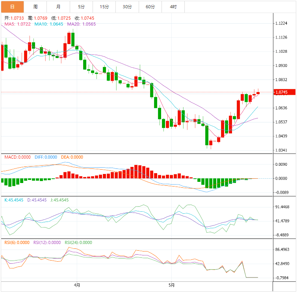Click the 1.0439 price axis label
Image resolution: width=299 pixels, height=294 pixels.
tap(281, 136)
